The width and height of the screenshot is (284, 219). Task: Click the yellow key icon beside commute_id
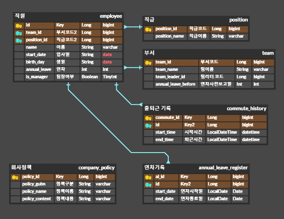(148, 118)
